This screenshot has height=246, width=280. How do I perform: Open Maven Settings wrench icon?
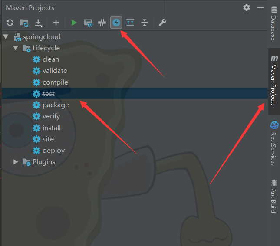point(162,23)
